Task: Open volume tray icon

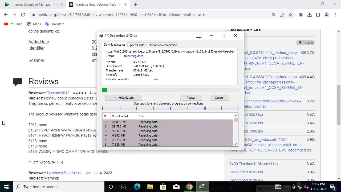Action: click(x=306, y=187)
